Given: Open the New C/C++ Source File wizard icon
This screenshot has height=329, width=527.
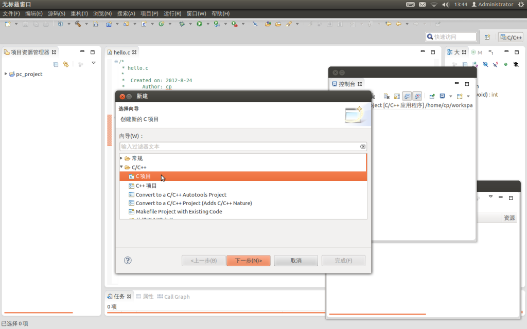Looking at the screenshot, I should pos(144,24).
